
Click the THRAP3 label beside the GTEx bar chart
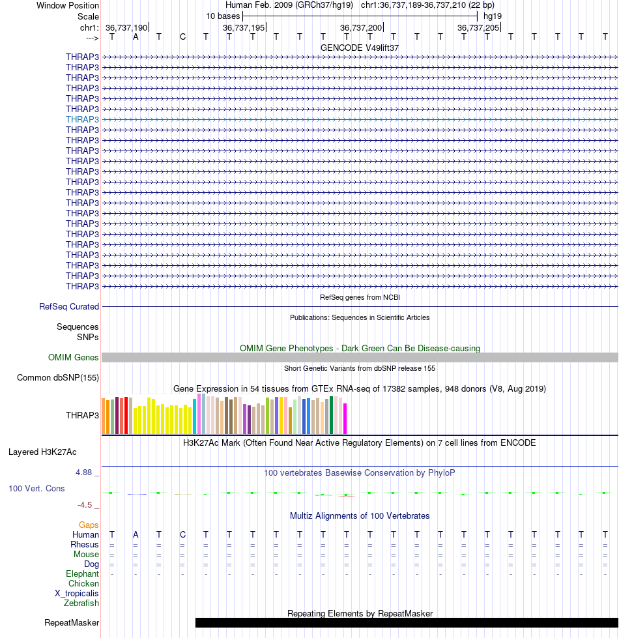(x=82, y=415)
